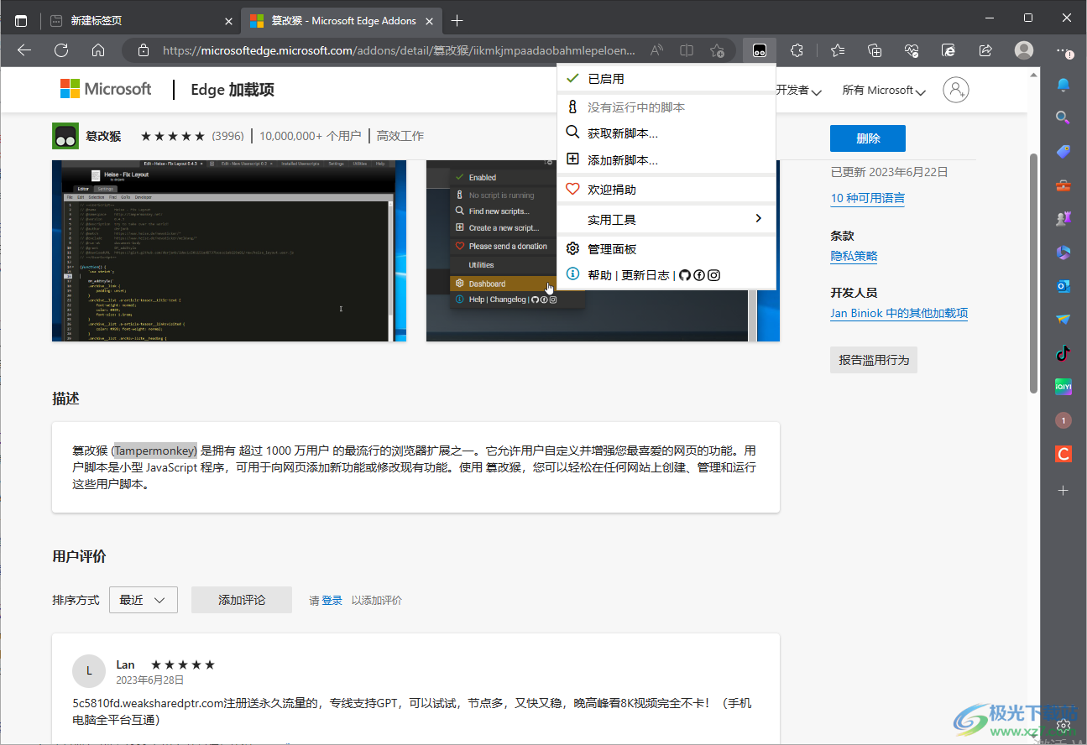
Task: Expand the 开发者 dropdown
Action: 798,90
